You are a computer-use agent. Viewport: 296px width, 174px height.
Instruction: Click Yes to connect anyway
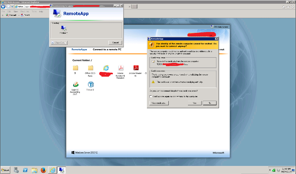point(195,103)
